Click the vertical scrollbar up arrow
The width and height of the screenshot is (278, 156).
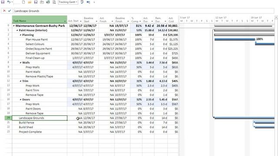276,17
